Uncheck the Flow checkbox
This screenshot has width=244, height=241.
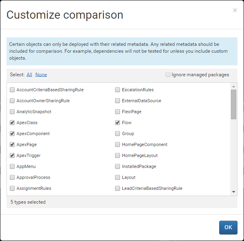118,123
